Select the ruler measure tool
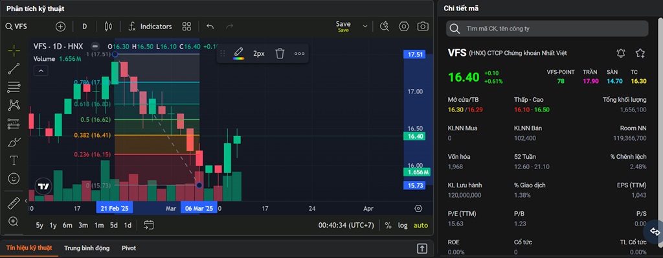 (x=14, y=203)
